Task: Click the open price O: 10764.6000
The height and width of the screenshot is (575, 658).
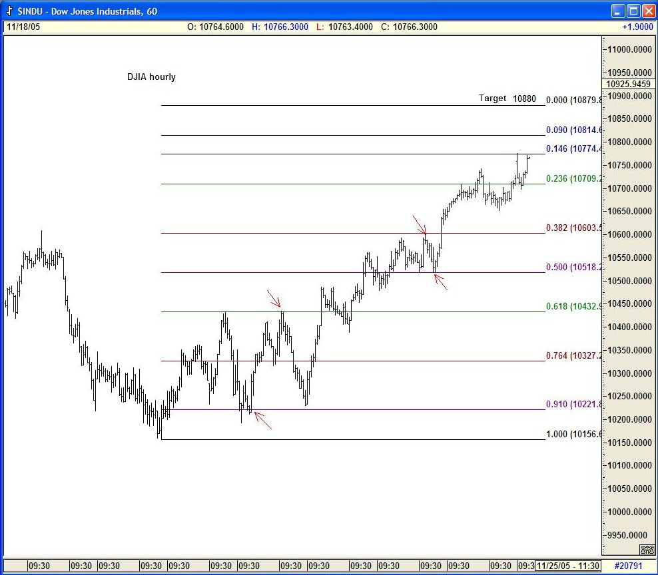Action: coord(215,27)
